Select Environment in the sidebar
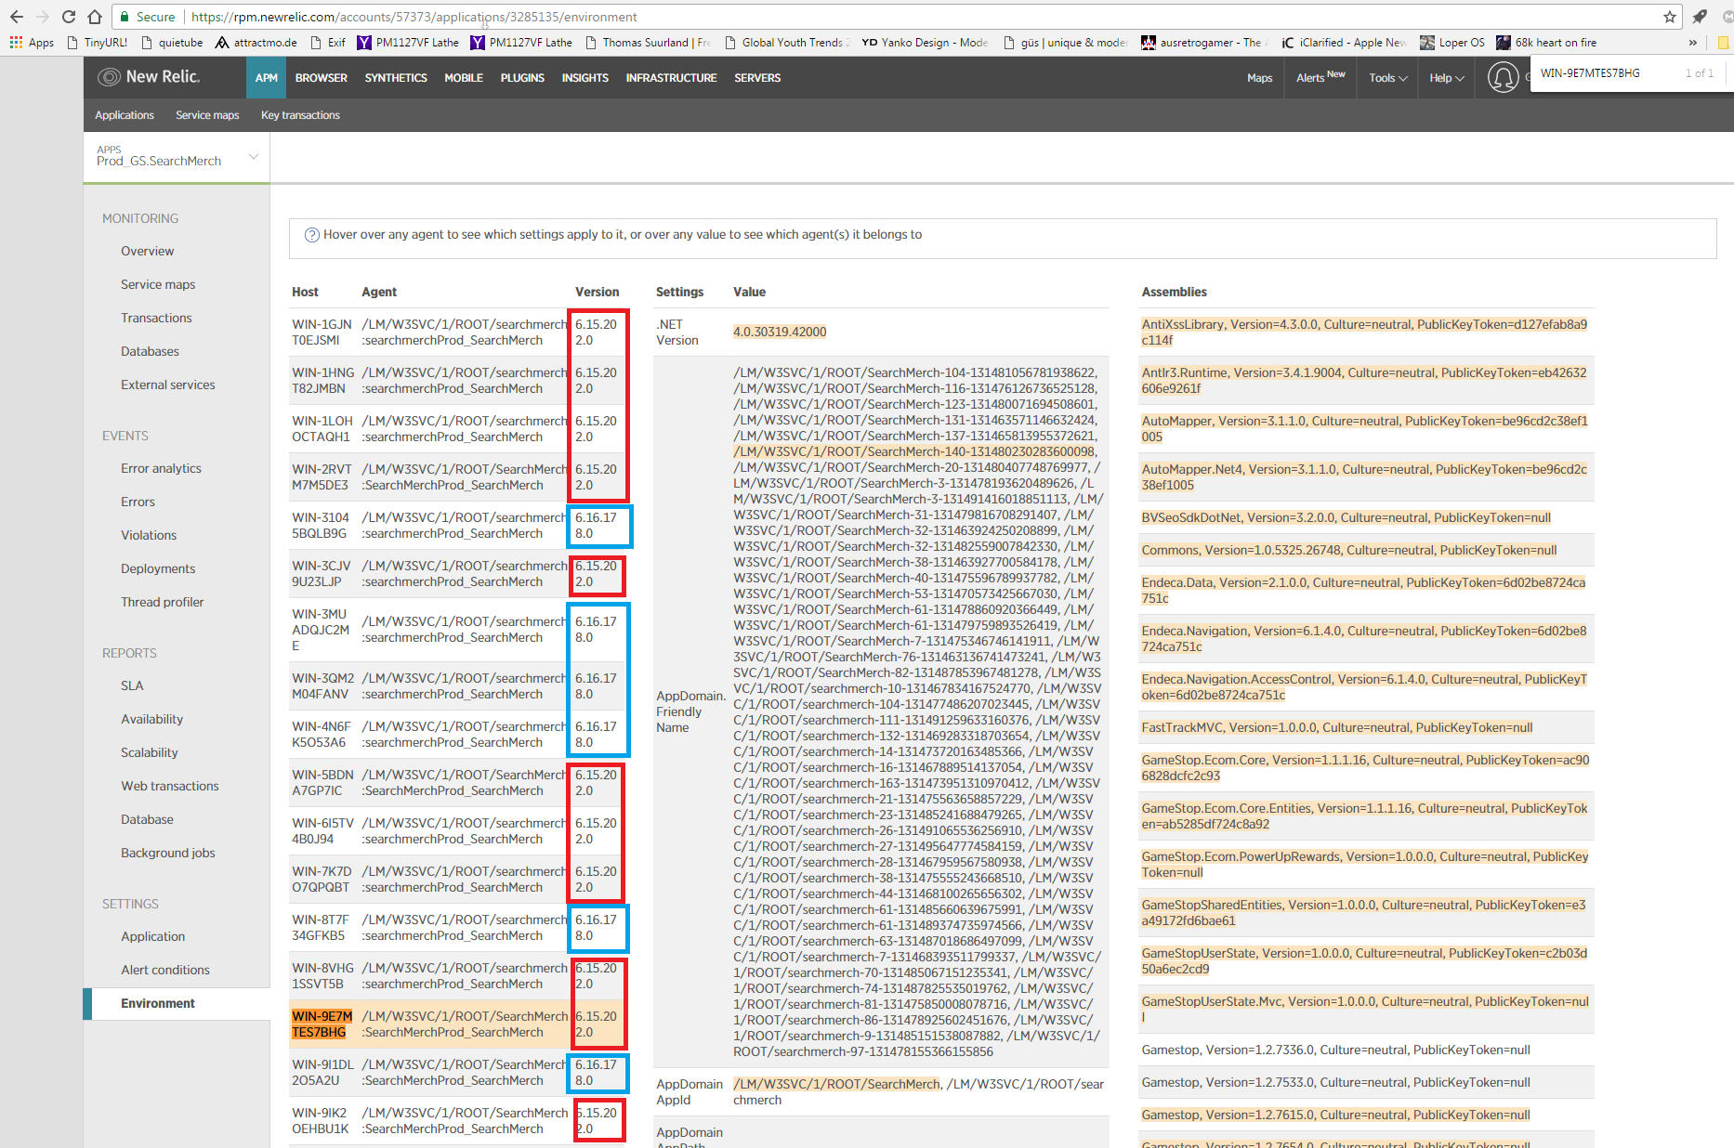 (x=158, y=1003)
